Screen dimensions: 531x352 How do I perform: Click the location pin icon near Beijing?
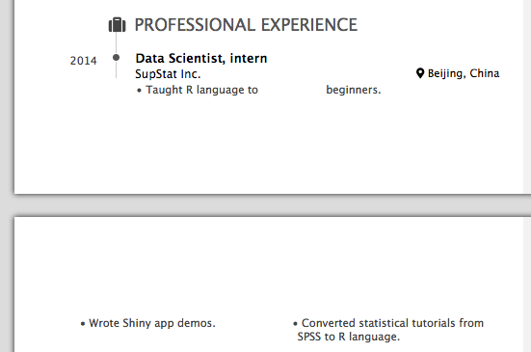(420, 73)
